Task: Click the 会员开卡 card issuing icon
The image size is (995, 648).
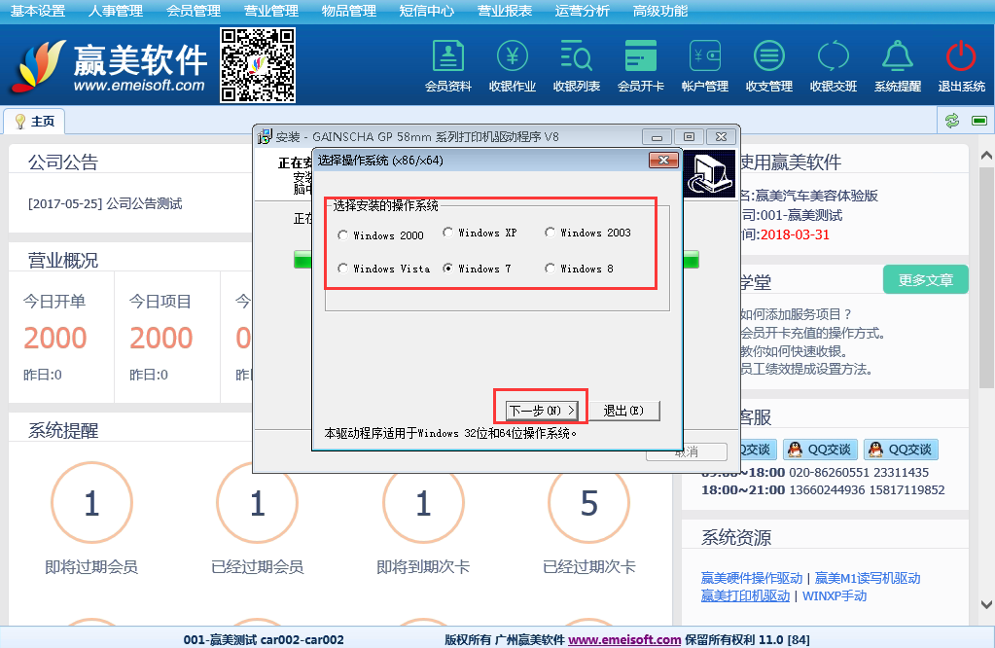Action: coord(640,57)
